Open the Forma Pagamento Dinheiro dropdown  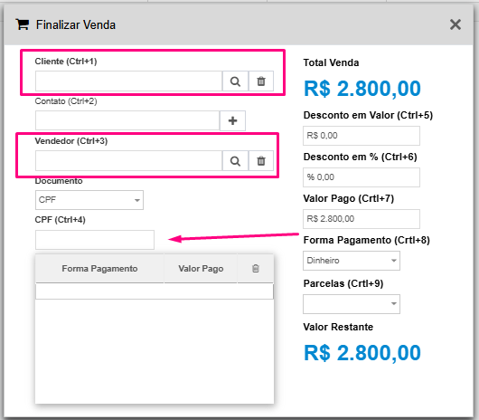[x=352, y=261]
